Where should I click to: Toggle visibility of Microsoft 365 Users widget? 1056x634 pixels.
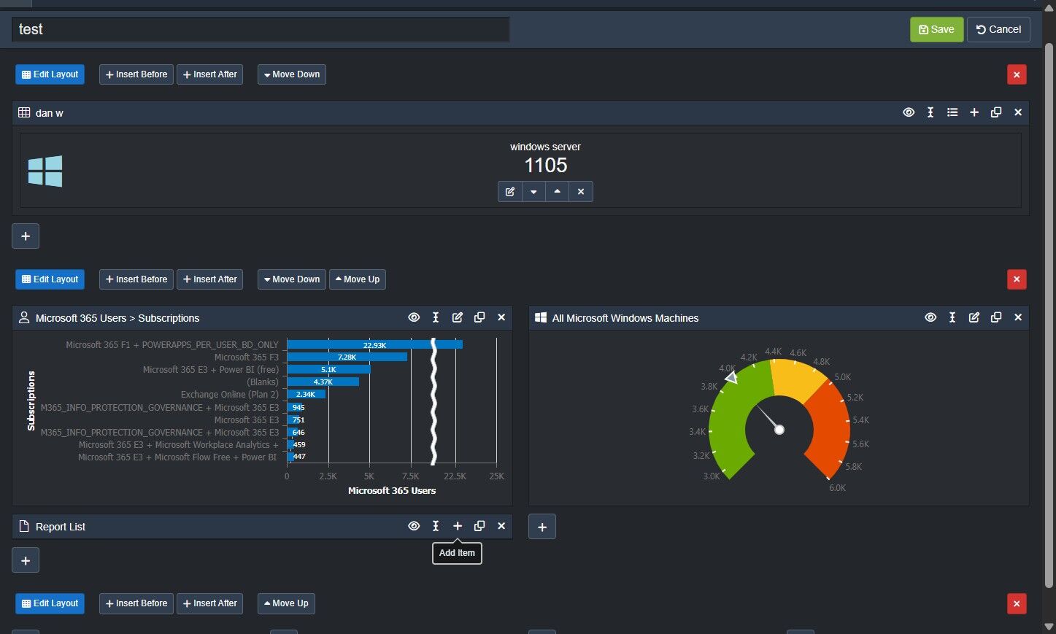pos(414,317)
